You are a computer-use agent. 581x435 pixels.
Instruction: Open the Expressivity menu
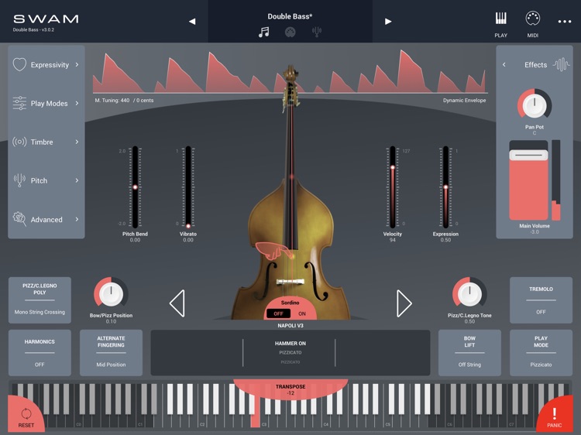[x=46, y=64]
